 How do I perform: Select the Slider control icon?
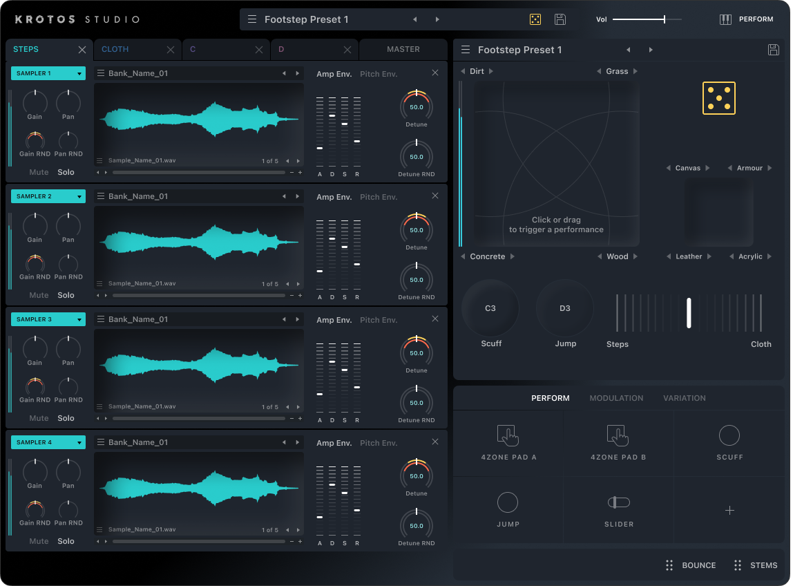(x=618, y=502)
